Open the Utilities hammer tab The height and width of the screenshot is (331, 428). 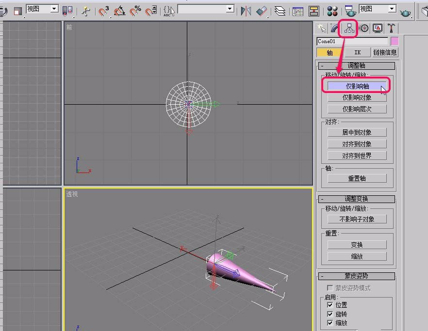(x=391, y=28)
